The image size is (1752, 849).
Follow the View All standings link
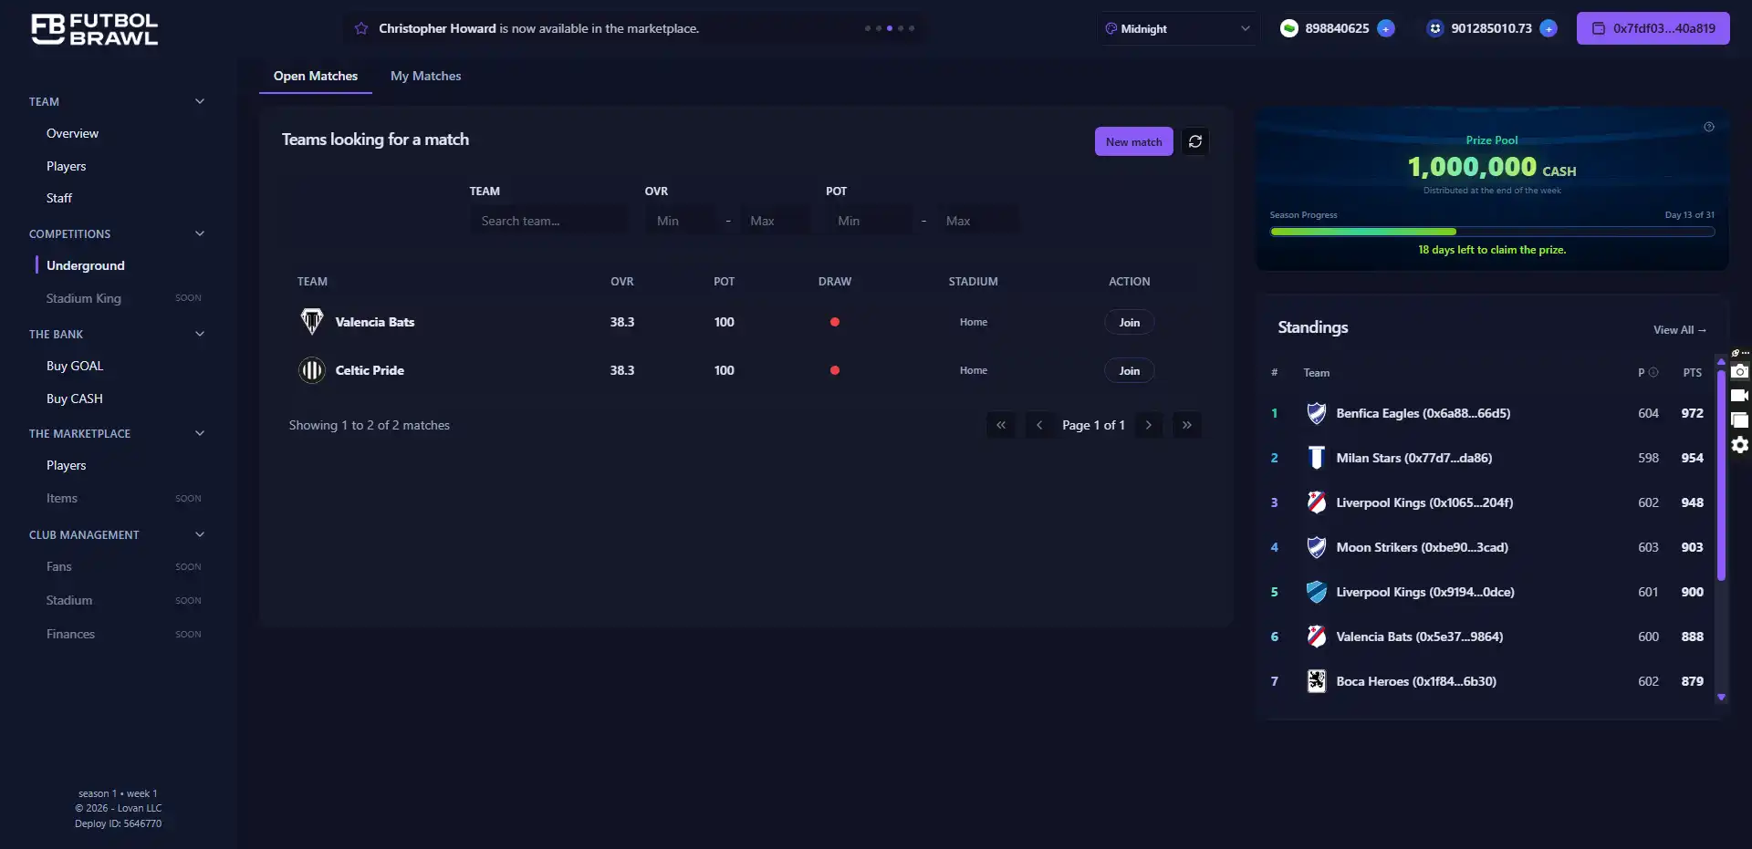(x=1680, y=329)
